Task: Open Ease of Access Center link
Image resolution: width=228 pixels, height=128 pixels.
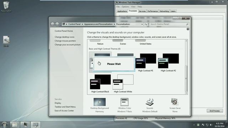Action: (x=64, y=111)
